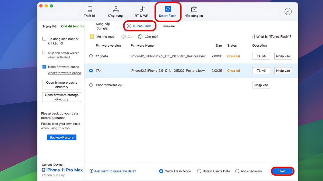The height and width of the screenshot is (181, 323).
Task: Open the RT & WP ringtones section
Action: coord(142,12)
